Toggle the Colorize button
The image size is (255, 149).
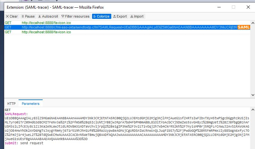(102, 16)
